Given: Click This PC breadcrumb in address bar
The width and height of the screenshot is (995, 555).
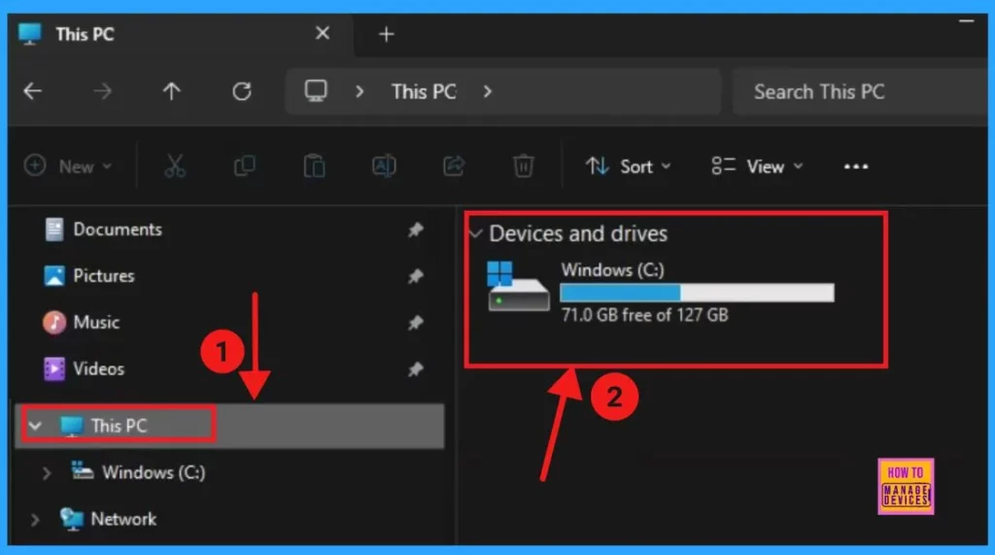Looking at the screenshot, I should 424,91.
